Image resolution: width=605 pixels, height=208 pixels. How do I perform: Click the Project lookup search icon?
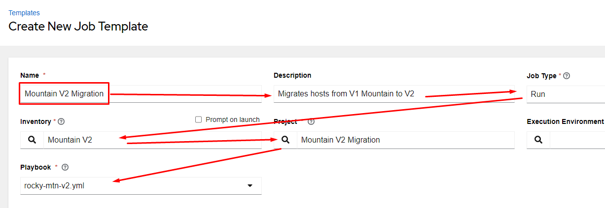[x=285, y=140]
